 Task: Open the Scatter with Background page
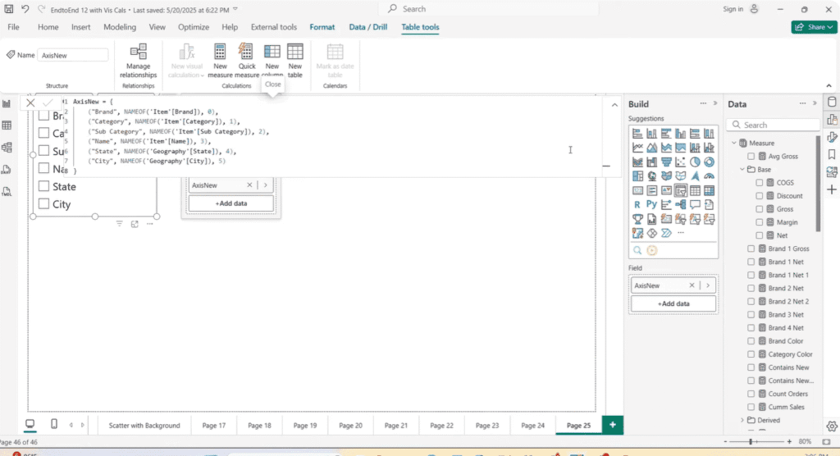(144, 426)
